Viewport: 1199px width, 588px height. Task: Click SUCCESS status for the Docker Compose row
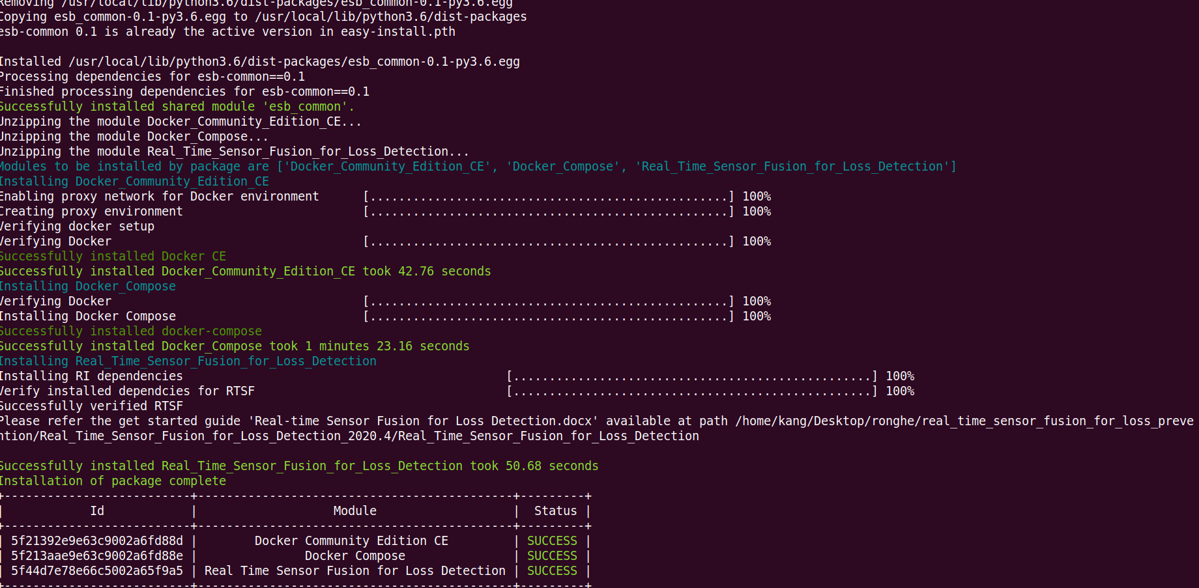coord(552,556)
